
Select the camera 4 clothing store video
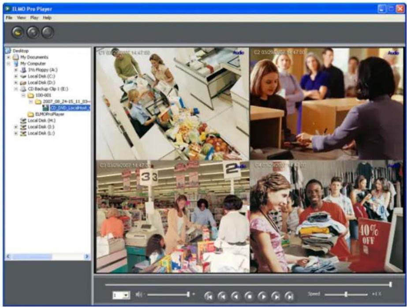[x=327, y=216]
